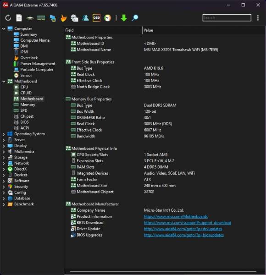
Task: Click the green download arrow icon
Action: pos(124,18)
